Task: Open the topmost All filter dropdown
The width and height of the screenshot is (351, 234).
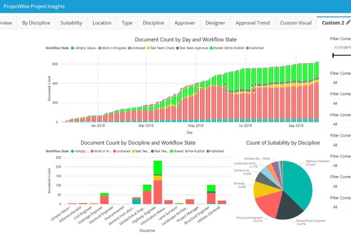Action: [x=341, y=82]
